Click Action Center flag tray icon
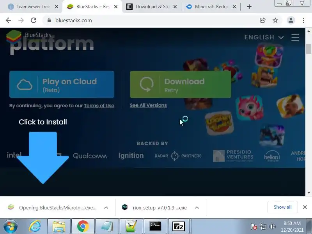The height and width of the screenshot is (234, 312). click(x=254, y=227)
